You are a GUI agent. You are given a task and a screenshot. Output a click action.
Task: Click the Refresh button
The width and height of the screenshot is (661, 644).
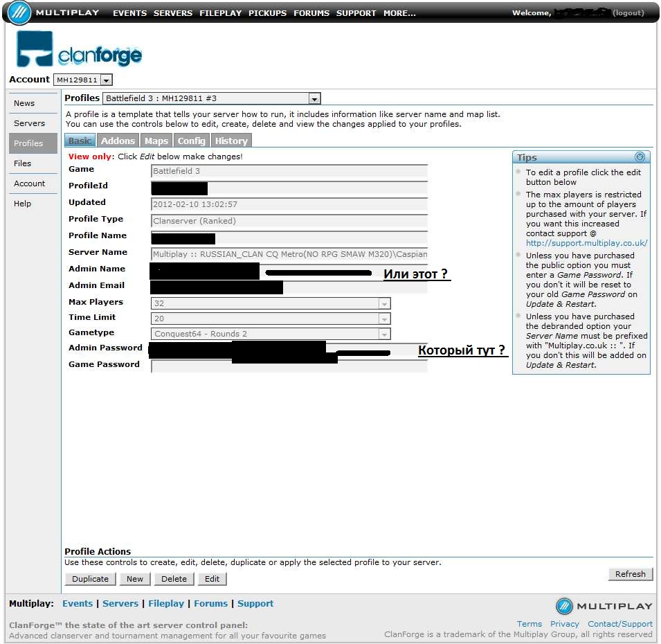[631, 574]
